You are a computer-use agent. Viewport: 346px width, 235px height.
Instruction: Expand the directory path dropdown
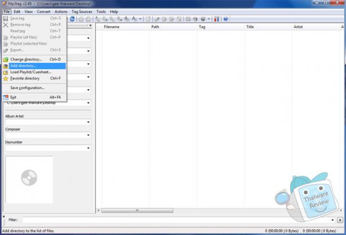88,103
